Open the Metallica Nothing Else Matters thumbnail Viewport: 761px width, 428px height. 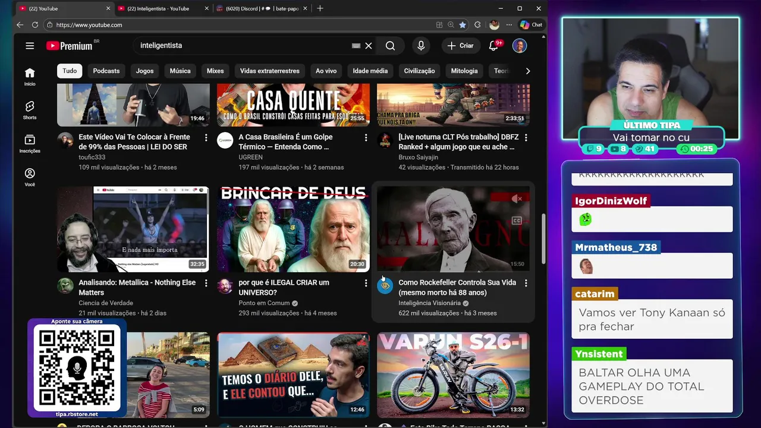click(x=133, y=229)
